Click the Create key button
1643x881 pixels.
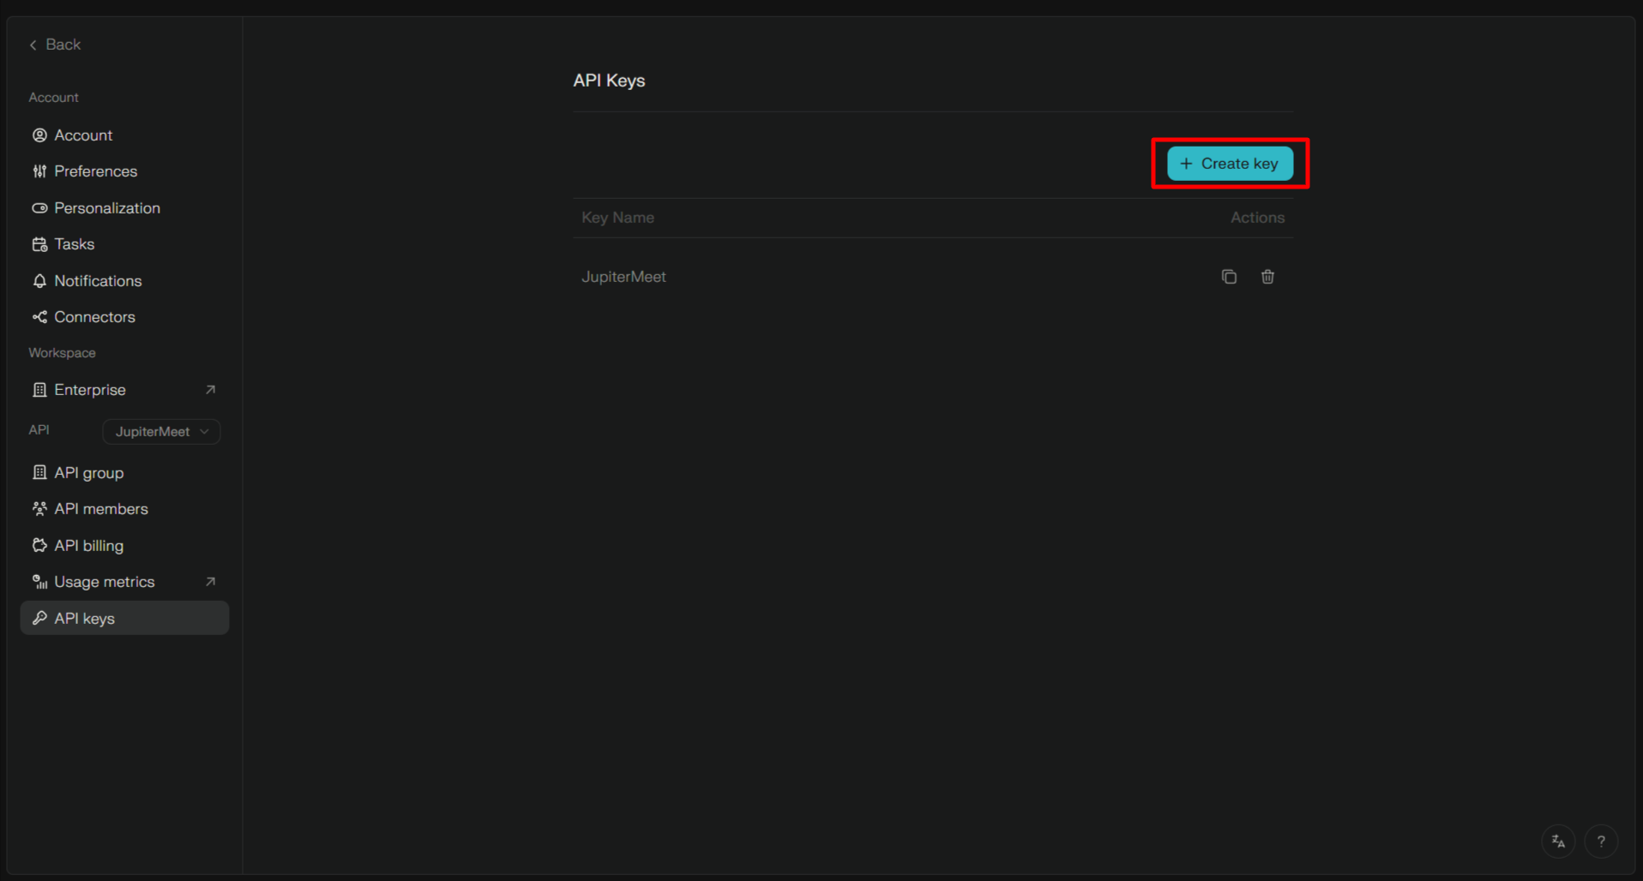pyautogui.click(x=1229, y=163)
